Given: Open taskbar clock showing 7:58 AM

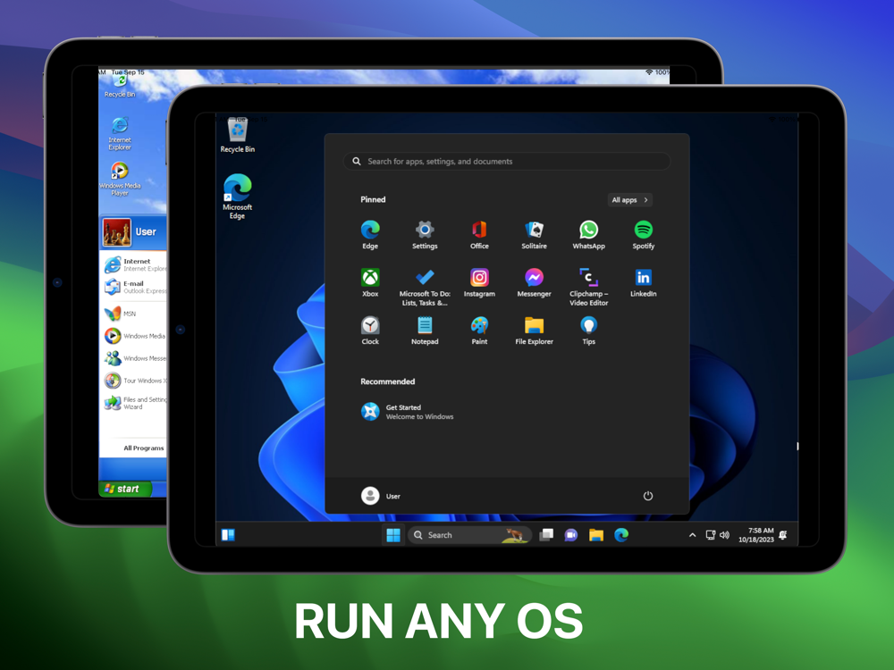Looking at the screenshot, I should click(x=756, y=535).
